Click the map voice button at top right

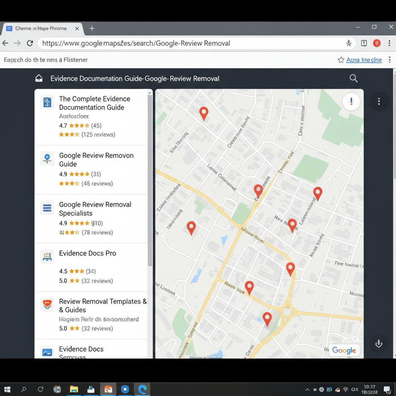point(351,102)
